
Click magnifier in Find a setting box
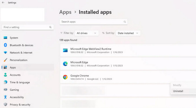[x=50, y=27]
